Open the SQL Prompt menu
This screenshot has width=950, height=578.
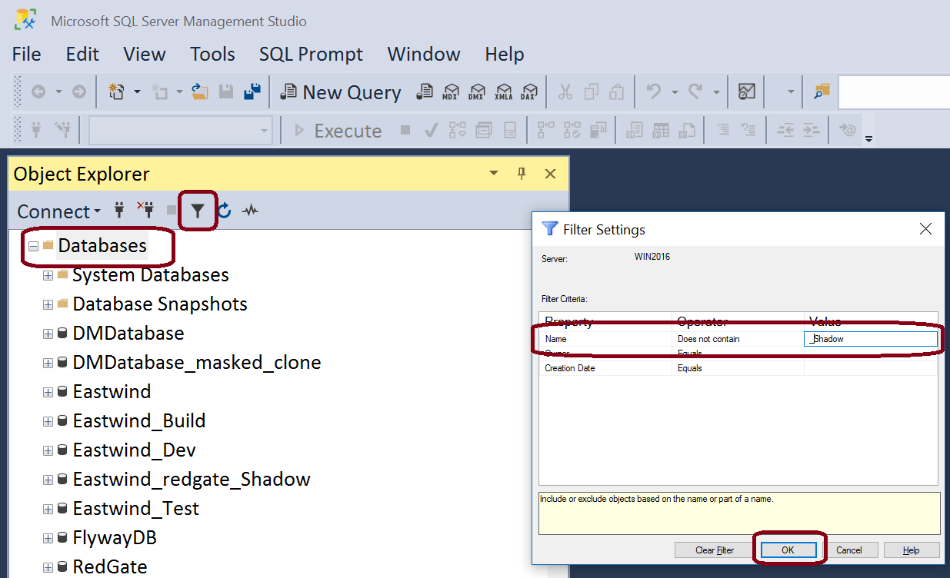[311, 55]
